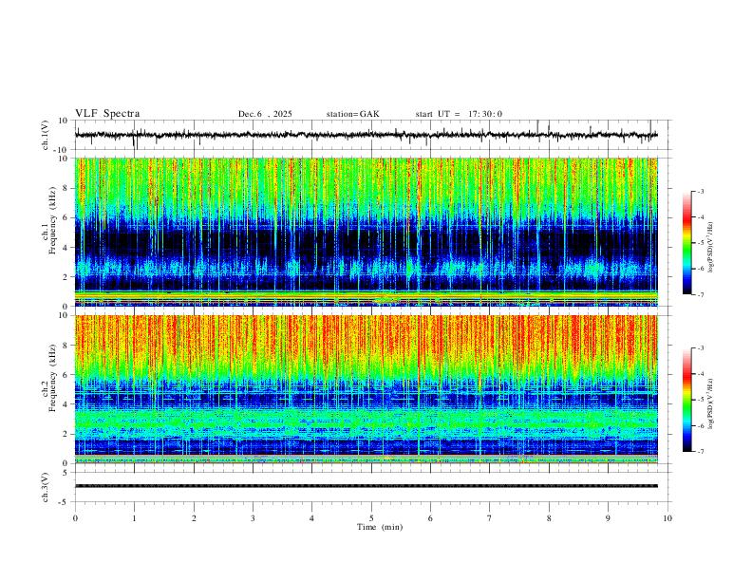
Task: Click the "start UT = 17:30:0" text
Action: tap(459, 114)
